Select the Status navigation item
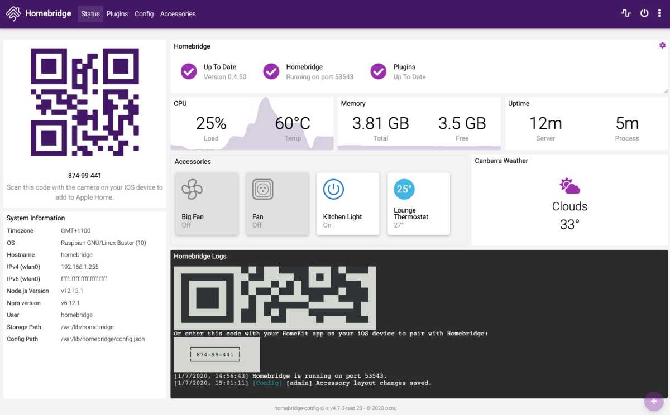This screenshot has height=415, width=670. [90, 14]
